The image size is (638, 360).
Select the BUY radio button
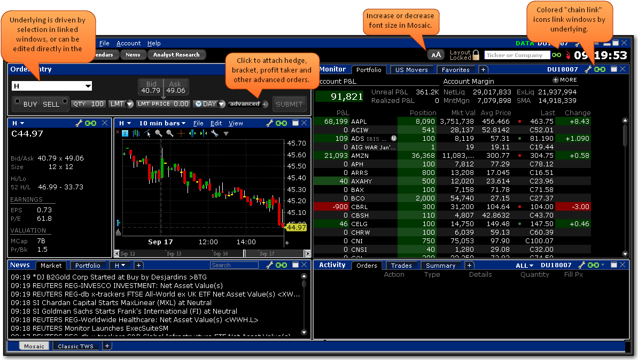click(x=18, y=101)
